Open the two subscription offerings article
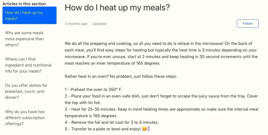 tap(25, 118)
